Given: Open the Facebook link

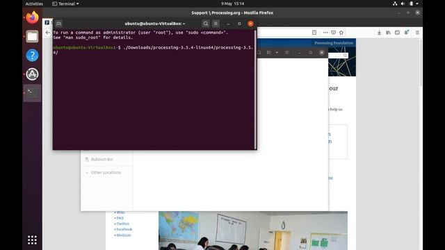Looking at the screenshot, I should (x=124, y=229).
